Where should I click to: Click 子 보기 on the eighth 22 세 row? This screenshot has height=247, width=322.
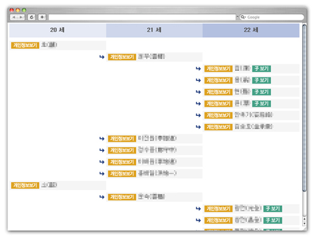(x=273, y=221)
